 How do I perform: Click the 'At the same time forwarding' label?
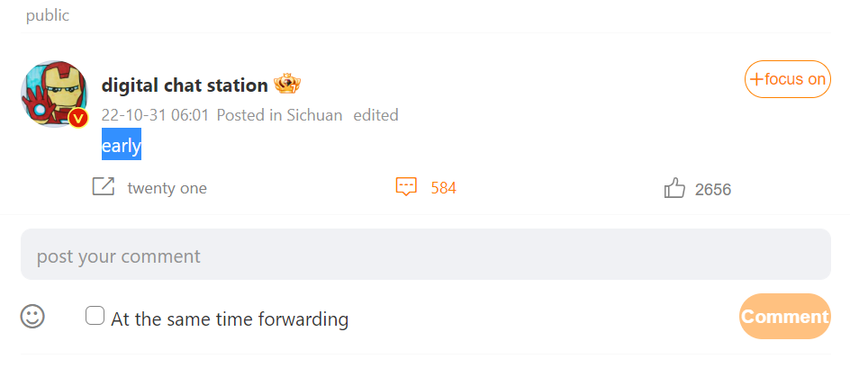tap(230, 319)
